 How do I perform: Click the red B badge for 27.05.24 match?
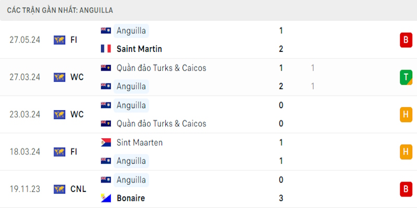point(406,40)
